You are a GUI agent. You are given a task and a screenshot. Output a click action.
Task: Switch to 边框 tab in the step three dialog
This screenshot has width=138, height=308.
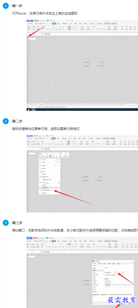point(109,263)
